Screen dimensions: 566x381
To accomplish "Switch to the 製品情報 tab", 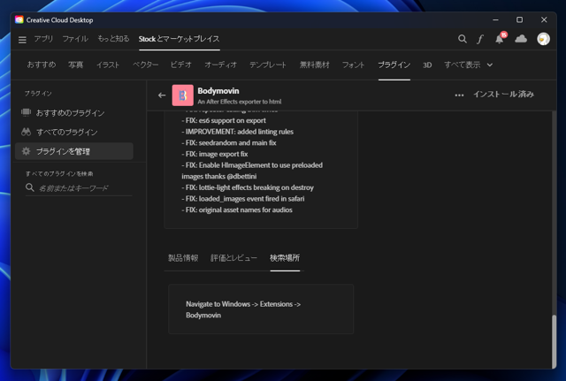I will click(183, 258).
